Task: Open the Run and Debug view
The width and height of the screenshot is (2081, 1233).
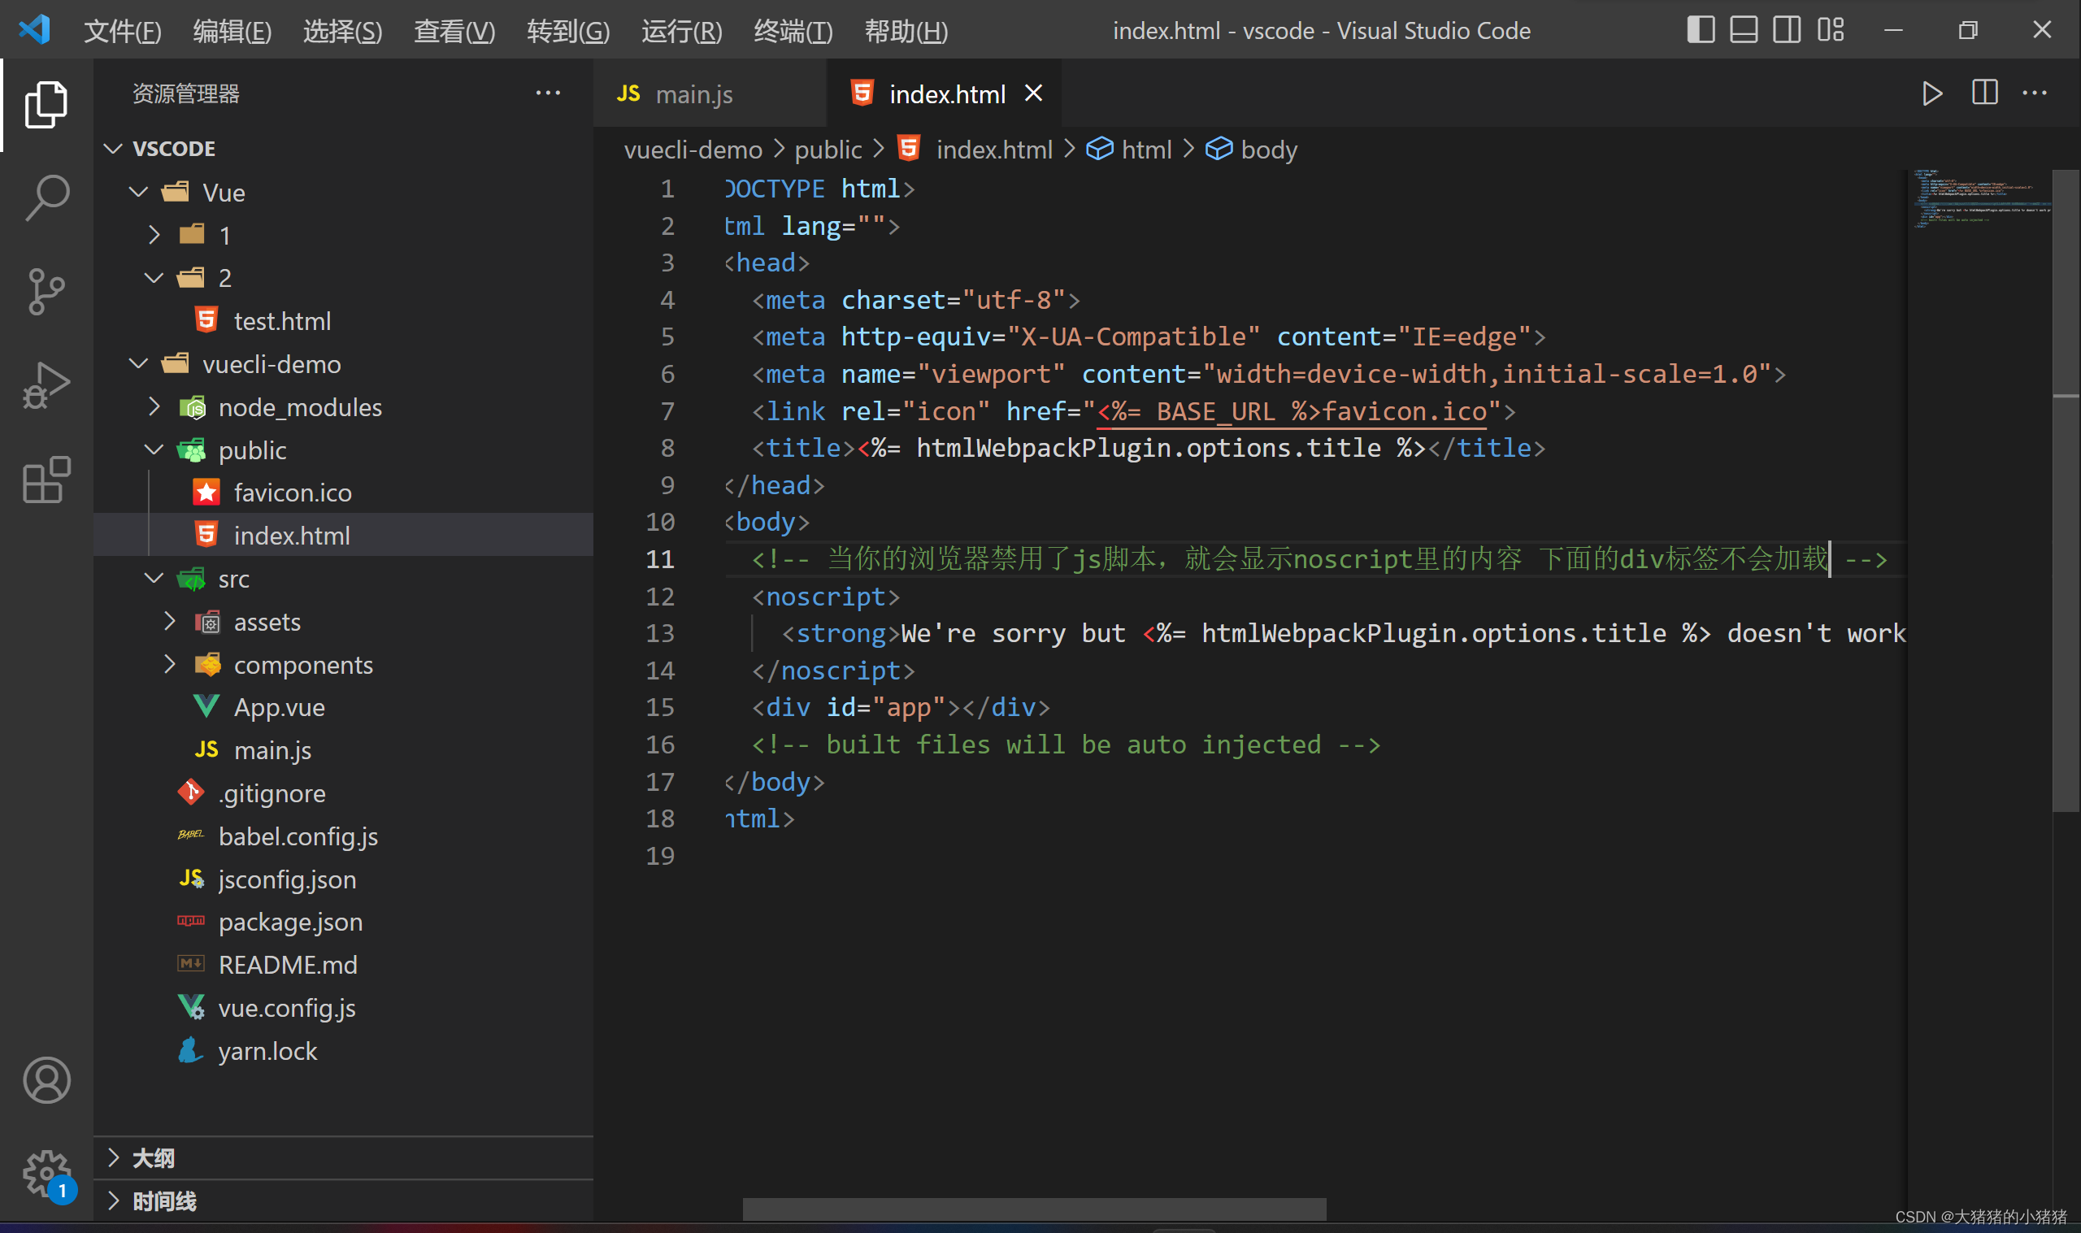Action: coord(46,384)
